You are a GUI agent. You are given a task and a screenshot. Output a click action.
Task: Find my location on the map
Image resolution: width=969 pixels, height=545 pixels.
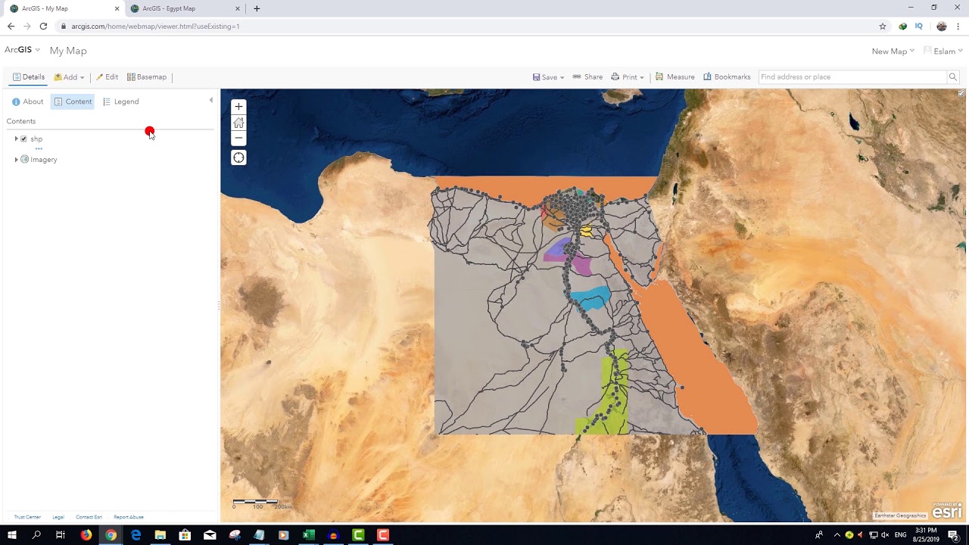coord(238,157)
